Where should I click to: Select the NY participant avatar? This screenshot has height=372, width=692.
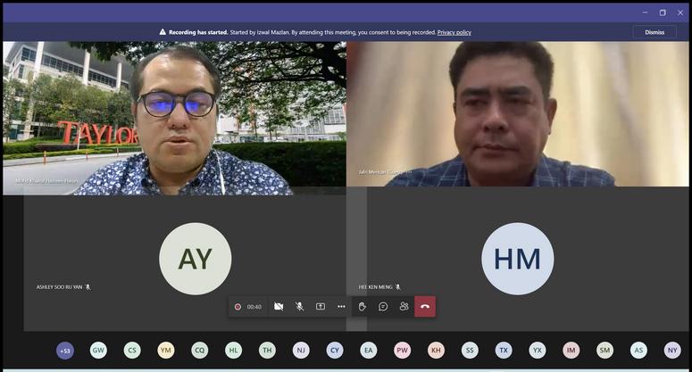(672, 351)
